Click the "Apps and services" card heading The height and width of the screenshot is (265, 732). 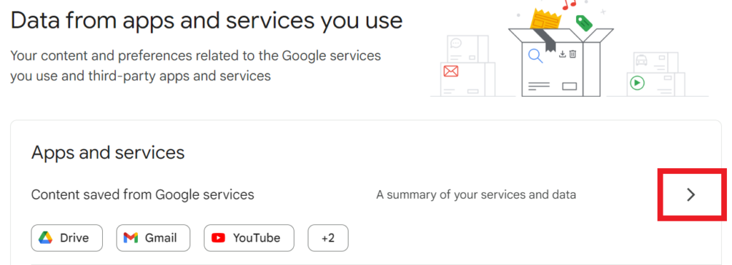click(x=108, y=152)
